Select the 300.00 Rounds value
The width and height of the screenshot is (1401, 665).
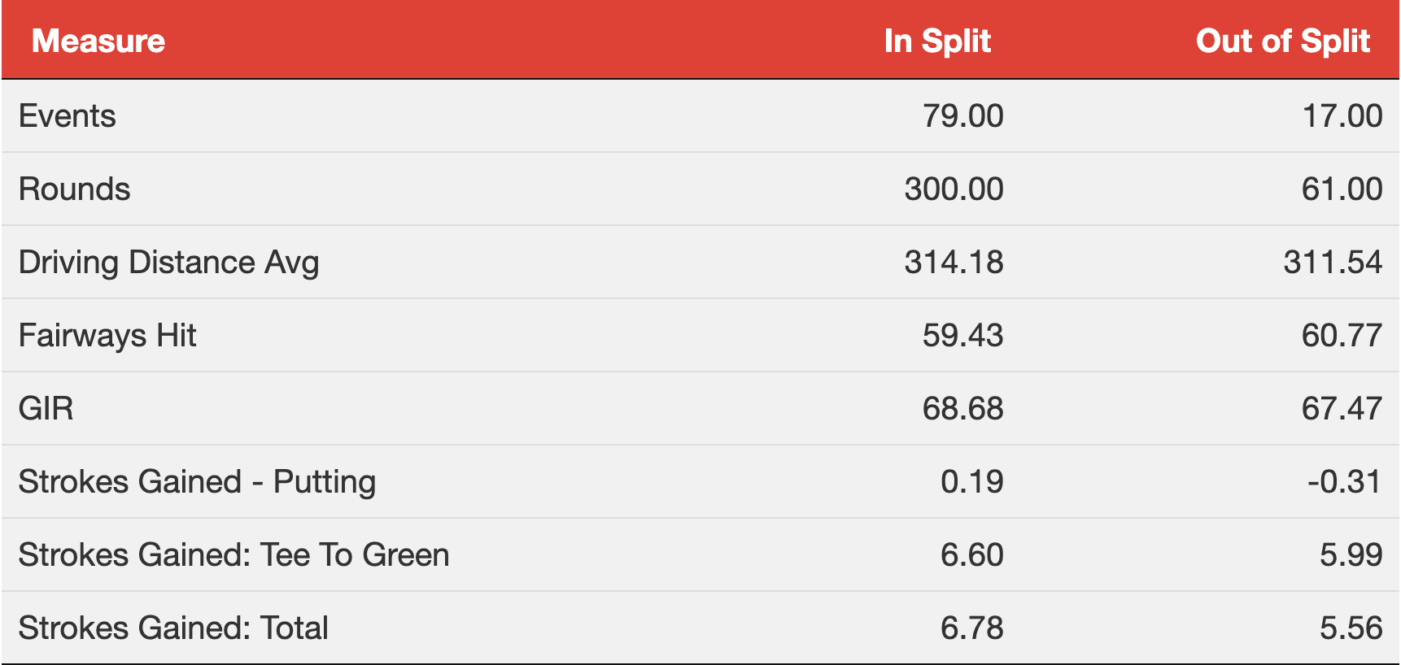click(954, 189)
